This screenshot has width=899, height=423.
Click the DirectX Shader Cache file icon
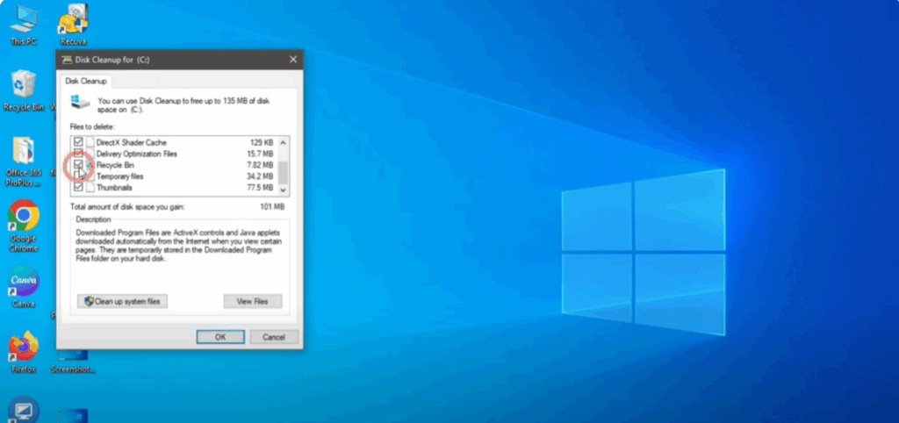[90, 142]
